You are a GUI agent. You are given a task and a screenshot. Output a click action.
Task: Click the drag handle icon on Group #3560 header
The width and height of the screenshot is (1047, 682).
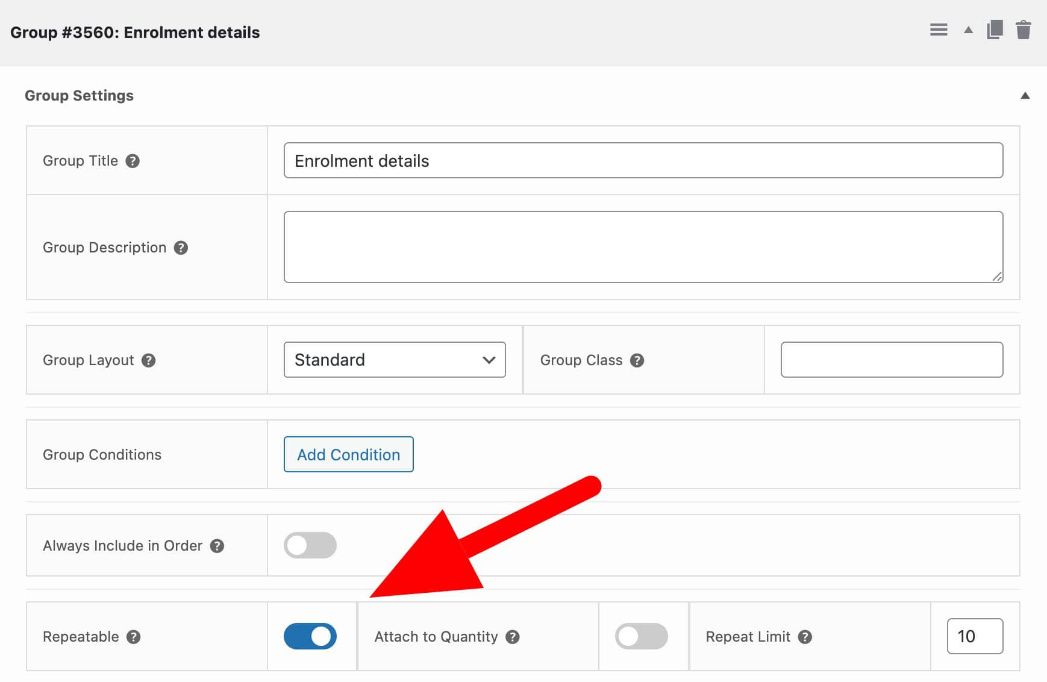(x=938, y=29)
